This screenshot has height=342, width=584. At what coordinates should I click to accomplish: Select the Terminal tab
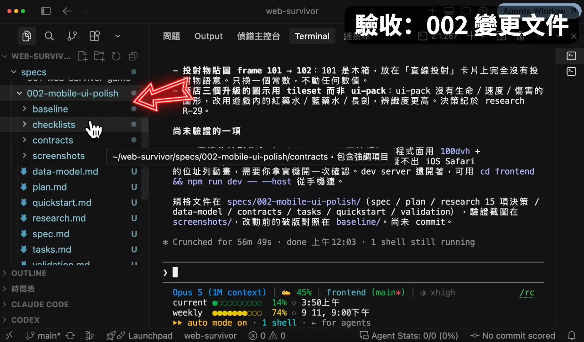[312, 36]
